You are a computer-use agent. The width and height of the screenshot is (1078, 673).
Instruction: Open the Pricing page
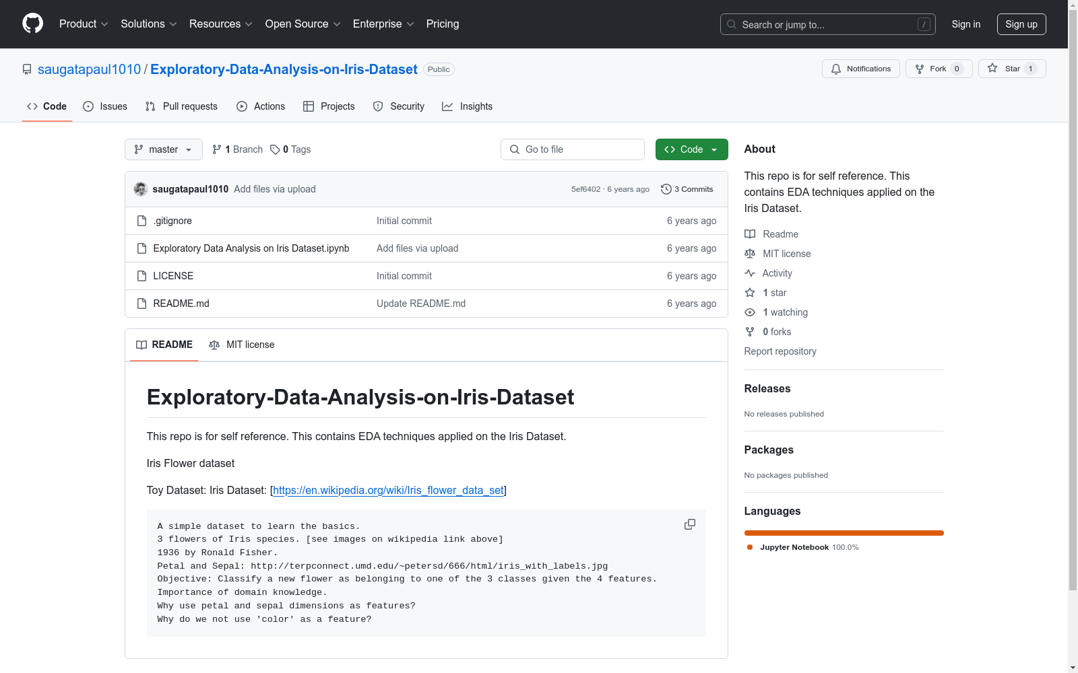(443, 24)
